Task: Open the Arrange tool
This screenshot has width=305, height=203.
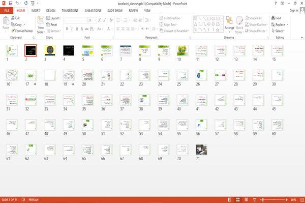Action: [229, 23]
